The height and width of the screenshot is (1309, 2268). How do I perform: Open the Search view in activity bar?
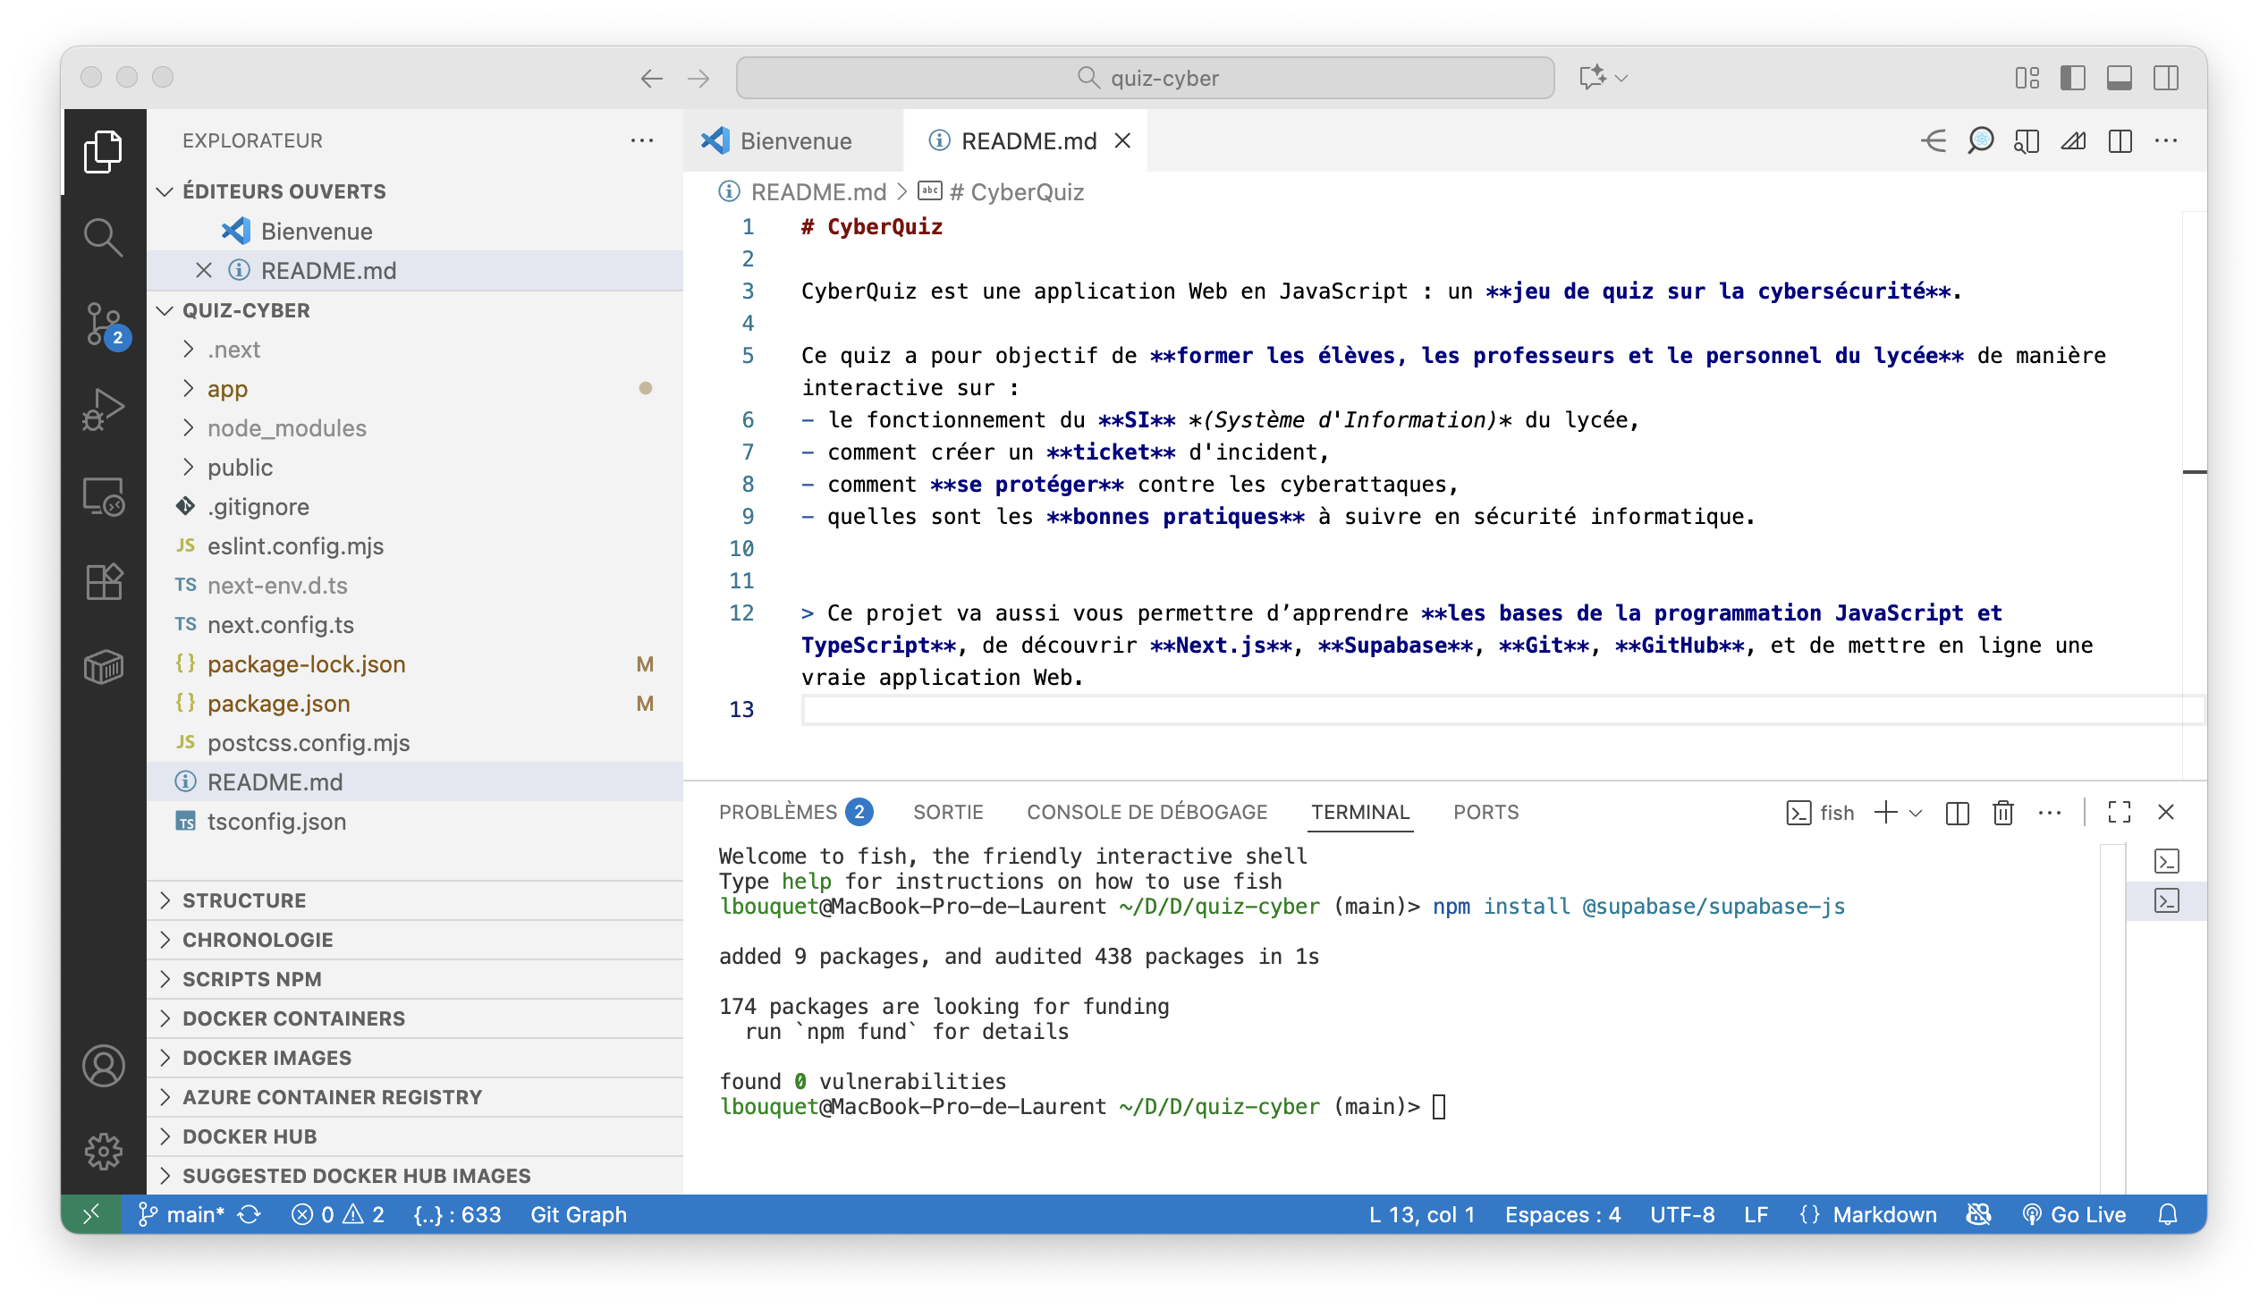coord(104,237)
